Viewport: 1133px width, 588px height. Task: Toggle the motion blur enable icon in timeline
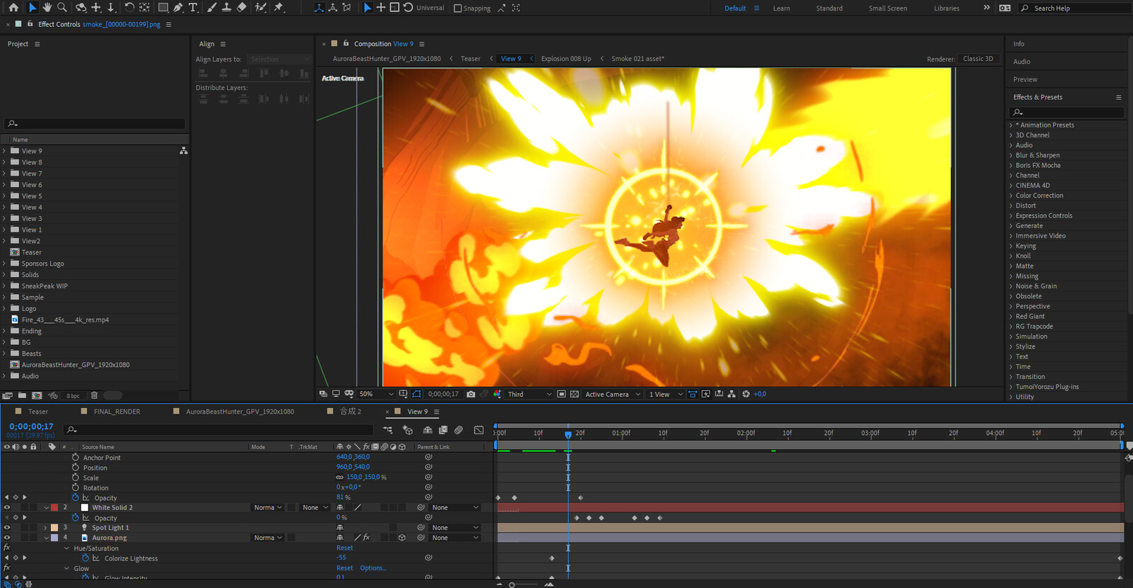point(459,430)
